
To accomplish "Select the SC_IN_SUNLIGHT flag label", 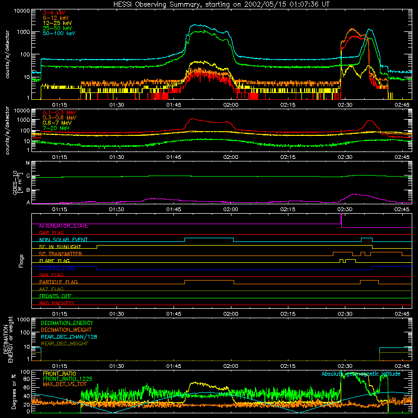I will pyautogui.click(x=60, y=247).
